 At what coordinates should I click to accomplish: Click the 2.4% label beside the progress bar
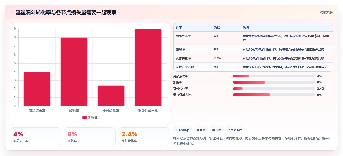tap(321, 89)
